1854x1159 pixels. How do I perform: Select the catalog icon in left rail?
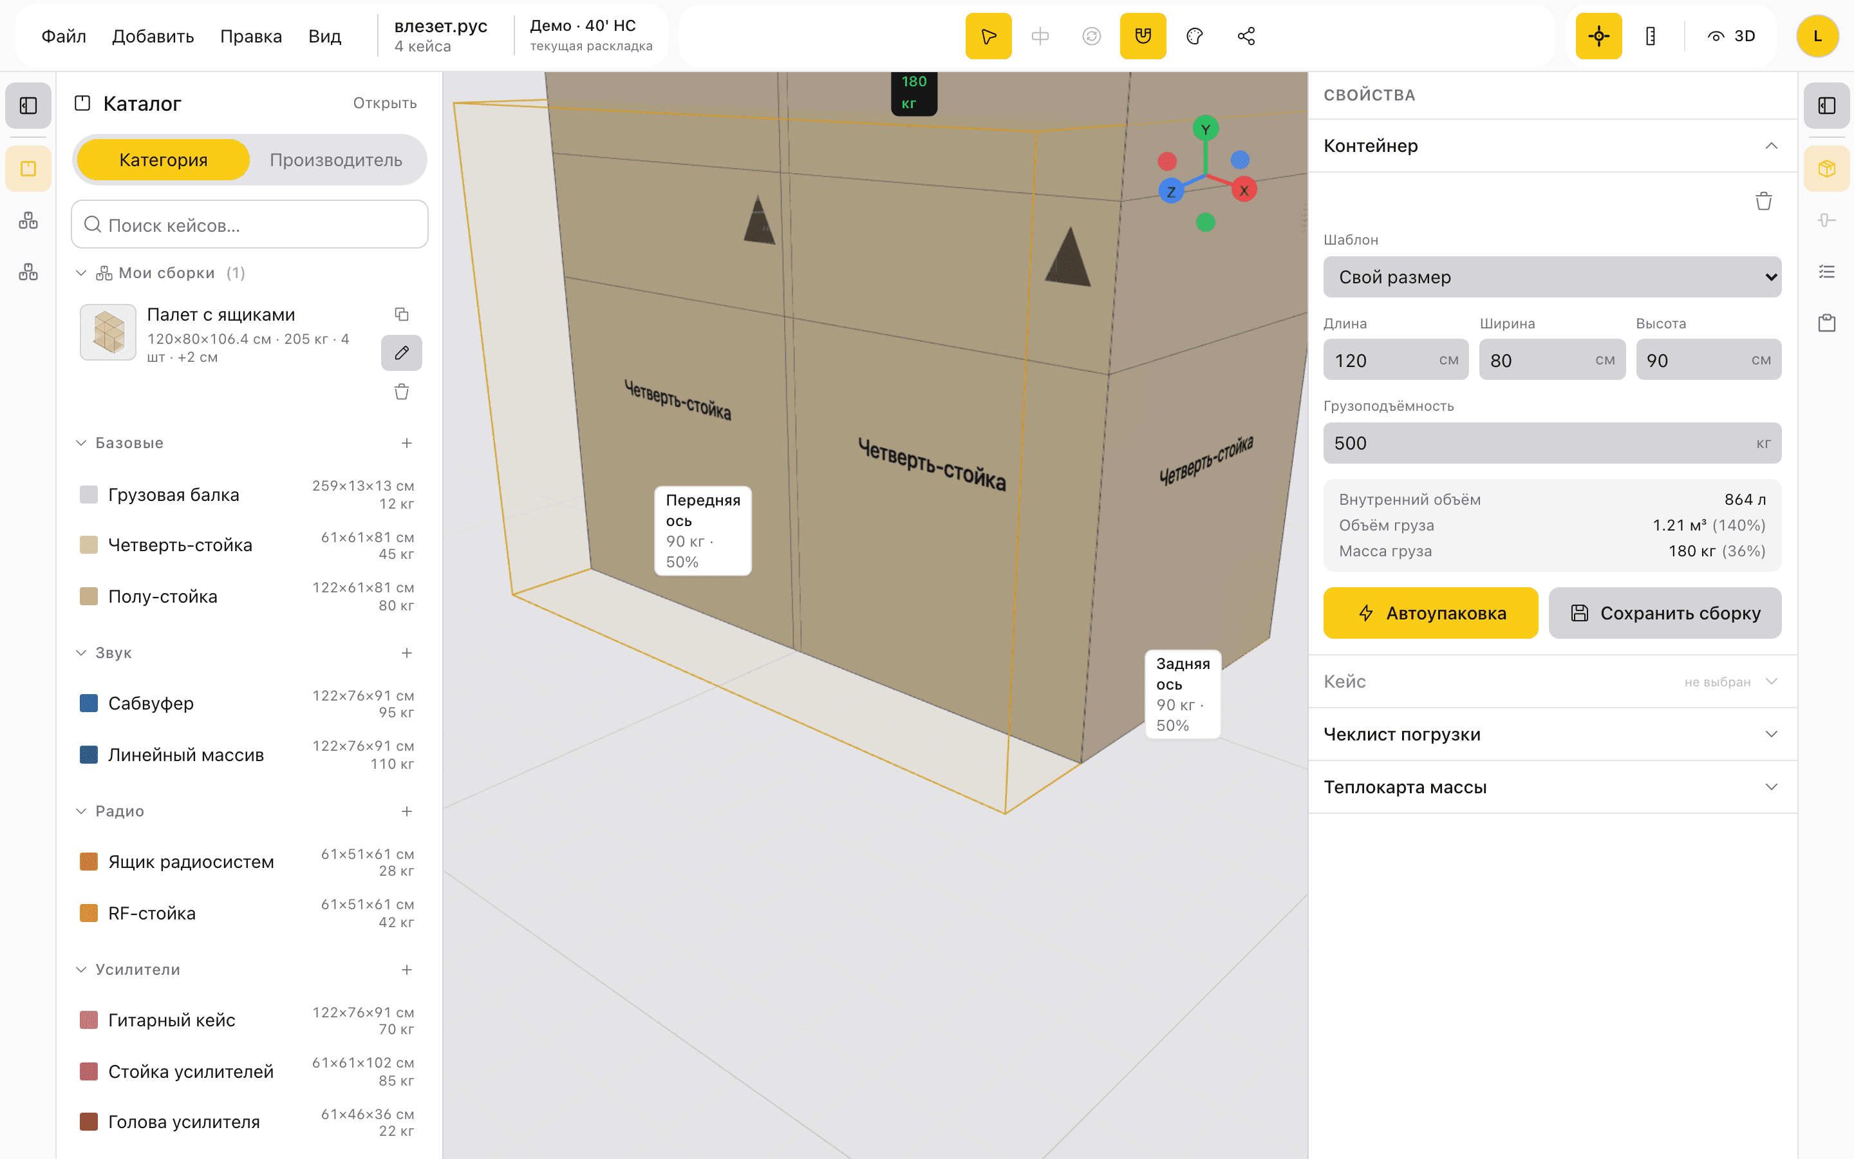pos(28,169)
